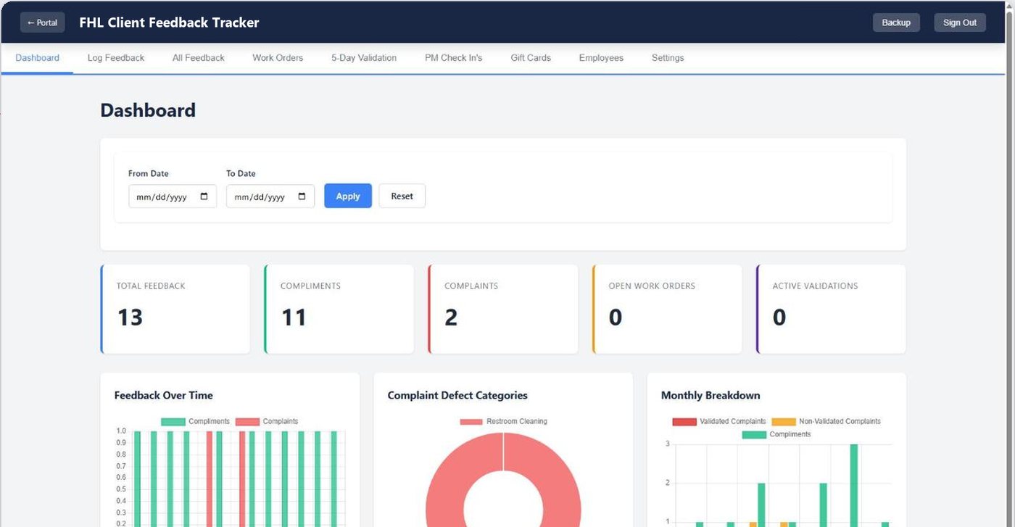The height and width of the screenshot is (527, 1015).
Task: View the Gift Cards tab
Action: [531, 58]
